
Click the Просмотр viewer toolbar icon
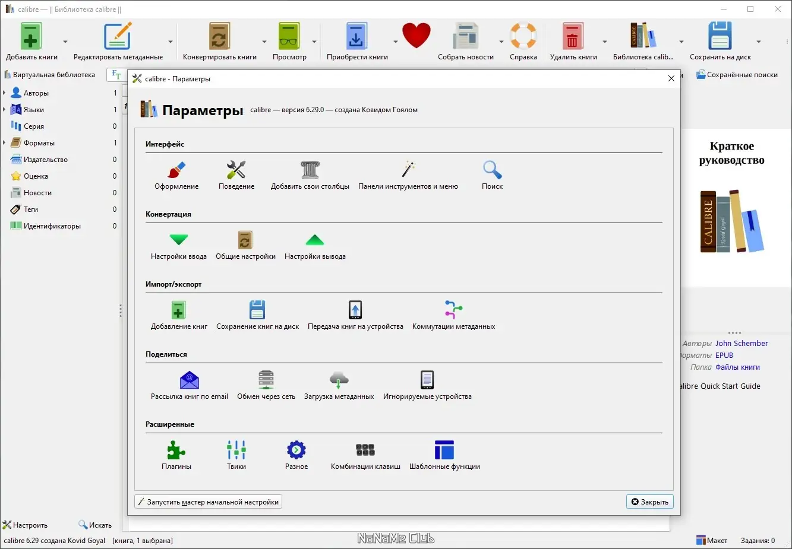coord(289,41)
